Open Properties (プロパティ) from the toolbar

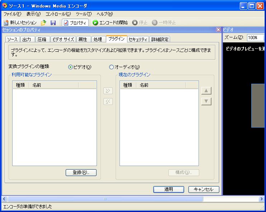tap(75, 23)
